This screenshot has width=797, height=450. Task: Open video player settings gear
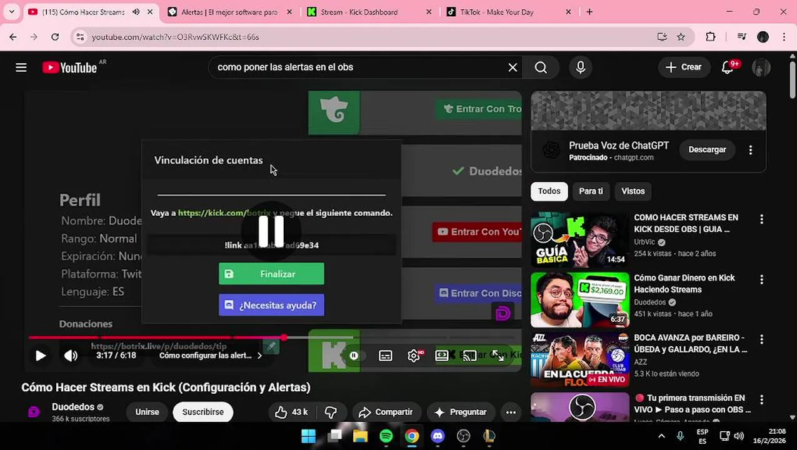pos(414,356)
